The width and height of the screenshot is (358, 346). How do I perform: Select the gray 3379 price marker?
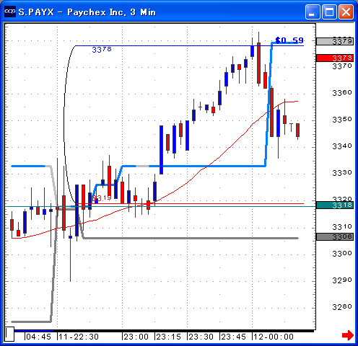click(x=335, y=41)
